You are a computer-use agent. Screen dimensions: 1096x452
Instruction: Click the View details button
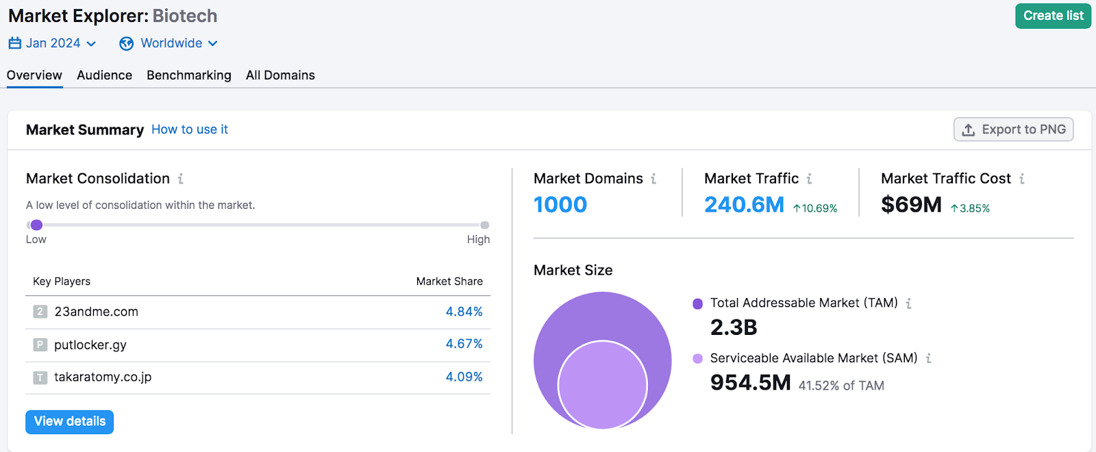[69, 422]
